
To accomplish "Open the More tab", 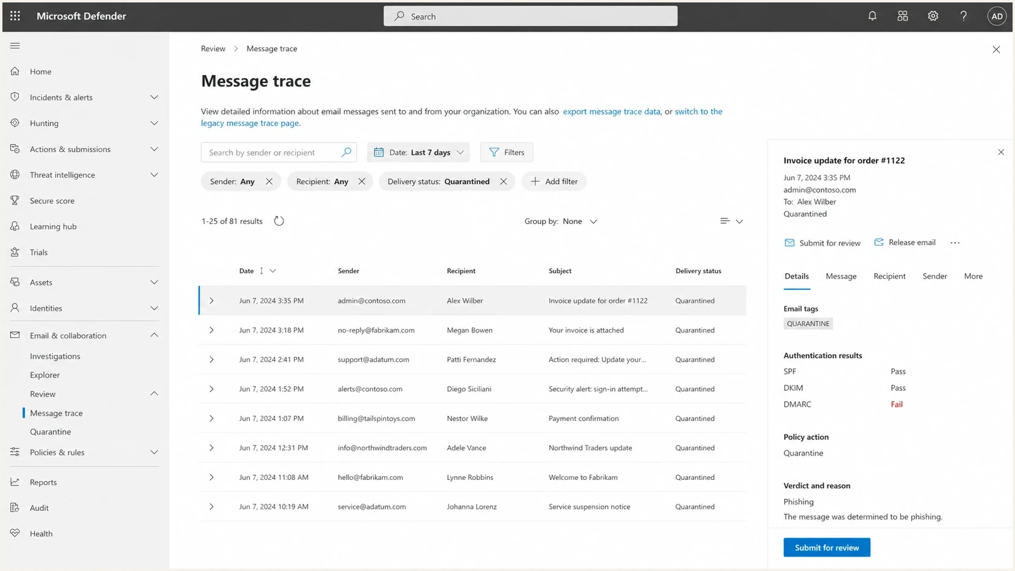I will [x=973, y=276].
